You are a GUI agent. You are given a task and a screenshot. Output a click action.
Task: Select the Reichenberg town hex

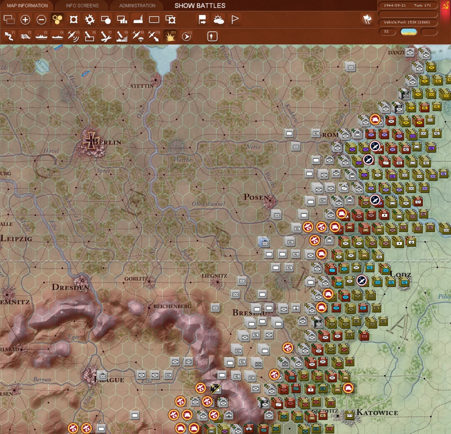click(x=149, y=307)
